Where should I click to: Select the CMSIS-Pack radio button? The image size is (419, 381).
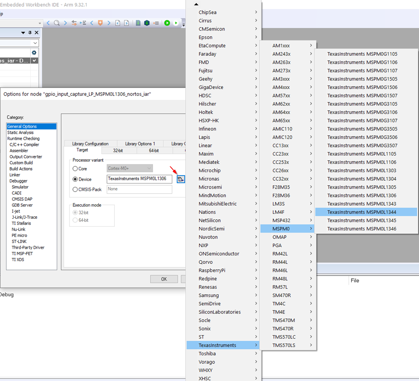point(75,189)
